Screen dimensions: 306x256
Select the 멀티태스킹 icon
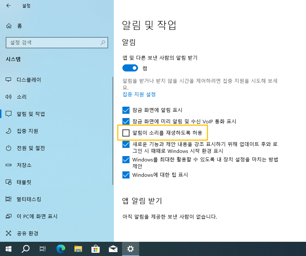tap(9, 199)
